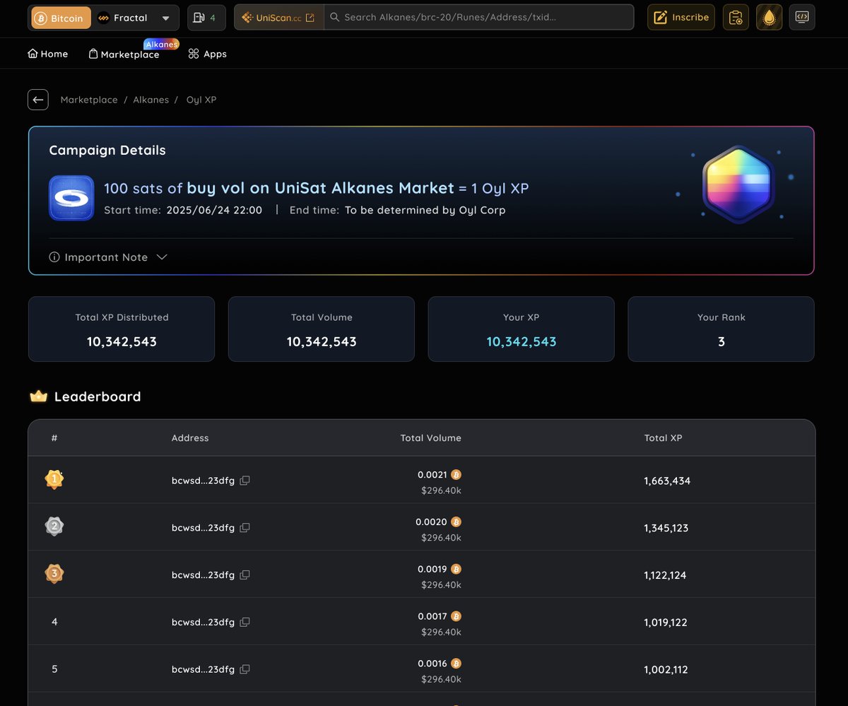Click the Oyl campaign logo
This screenshot has height=706, width=848.
[x=71, y=198]
